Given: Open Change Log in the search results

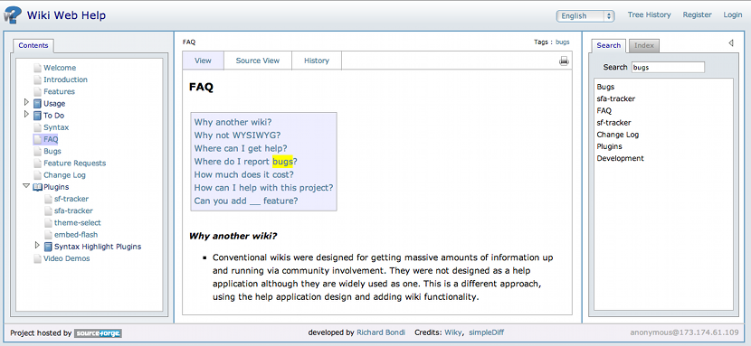Looking at the screenshot, I should pyautogui.click(x=618, y=135).
